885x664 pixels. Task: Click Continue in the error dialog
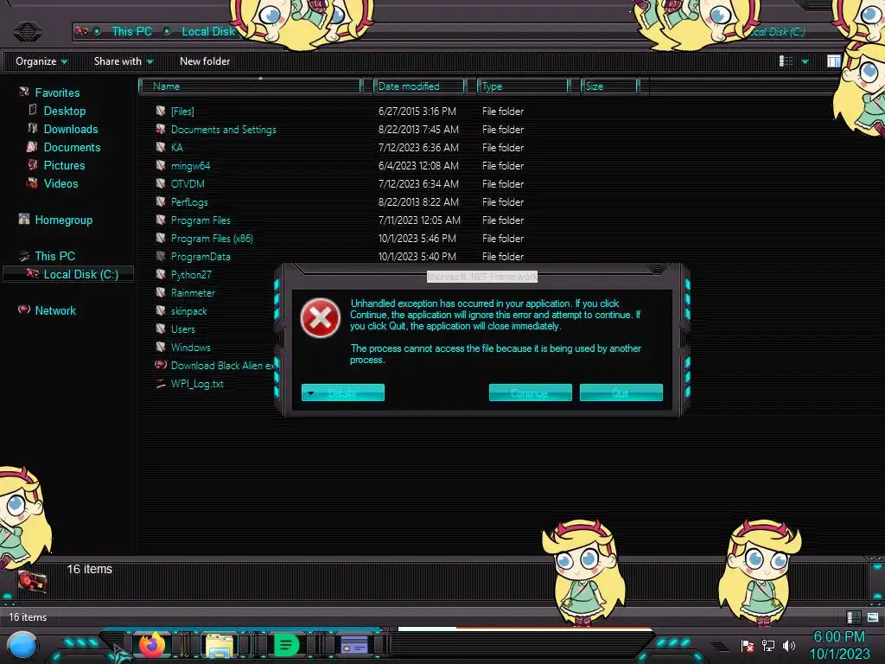pyautogui.click(x=530, y=393)
